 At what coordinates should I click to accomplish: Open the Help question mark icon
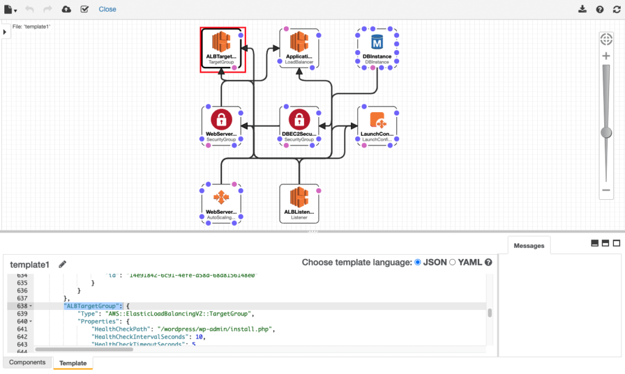[599, 9]
